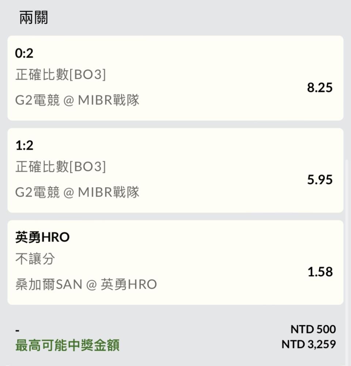The height and width of the screenshot is (366, 351).
Task: Click G2電競 @ MIBR戰隊 in second card
Action: [77, 193]
